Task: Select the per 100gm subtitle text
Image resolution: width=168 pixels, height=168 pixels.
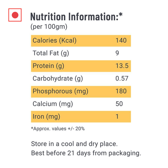Action: (x=49, y=27)
